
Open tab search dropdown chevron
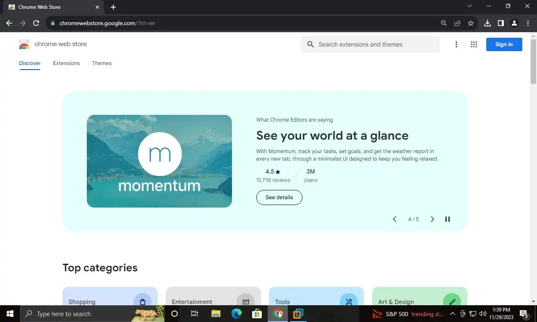click(469, 6)
